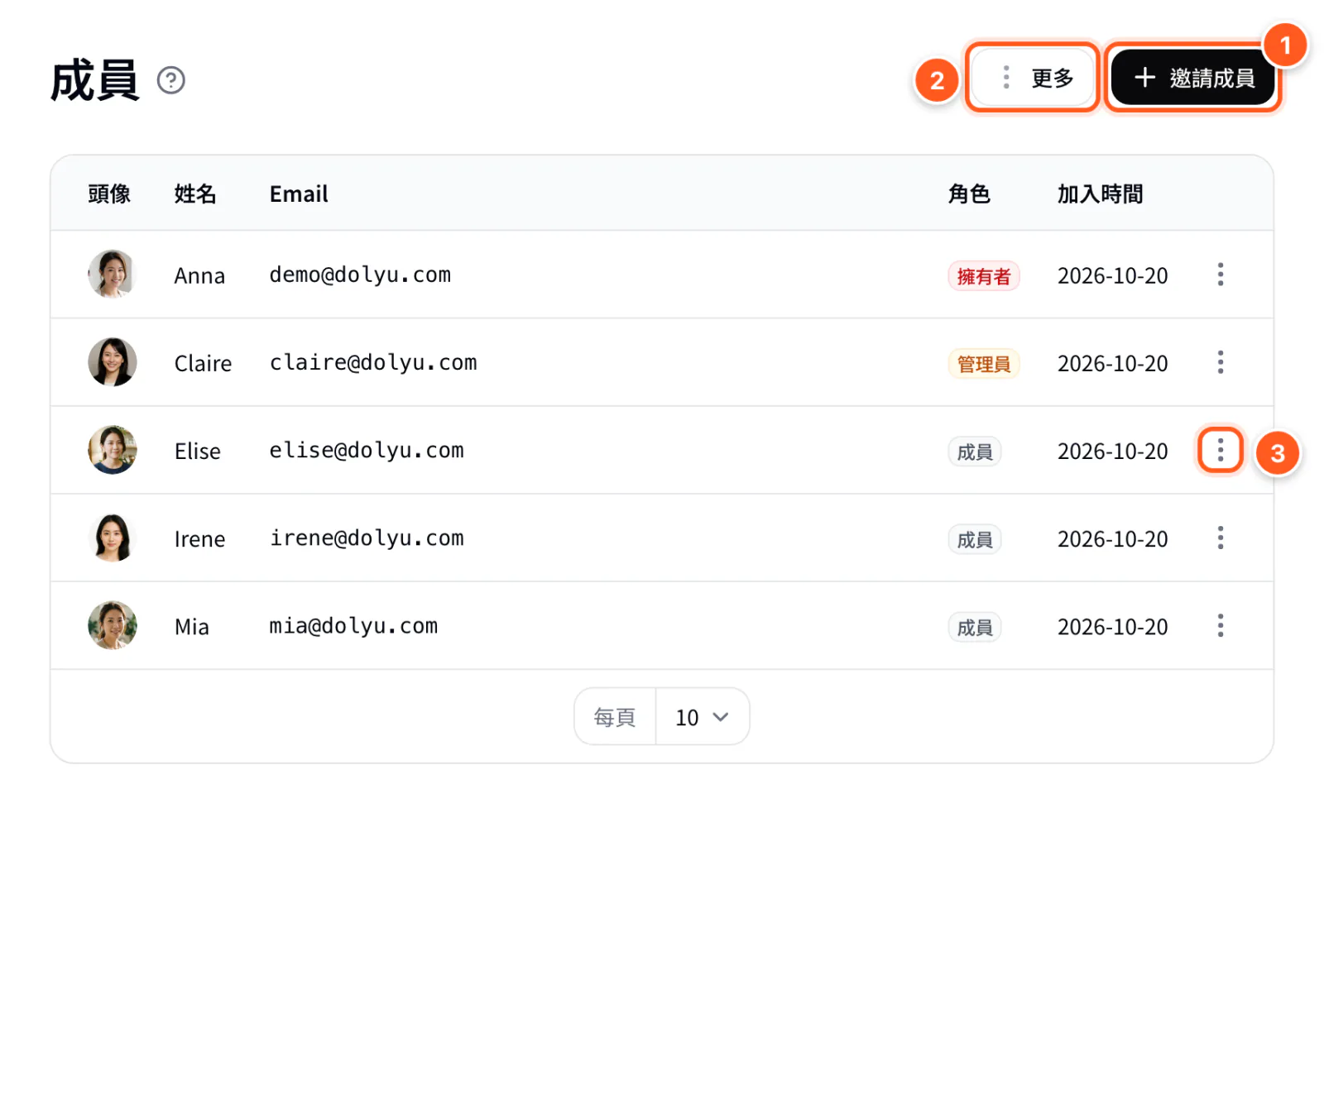The image size is (1324, 1109).
Task: Click the email irene@dolyu.com
Action: point(367,538)
